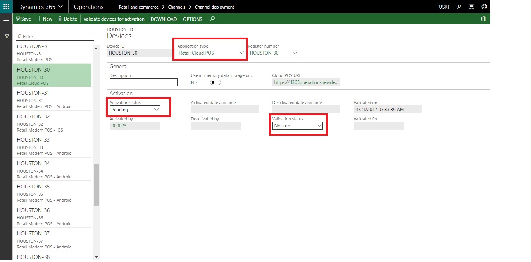Open the Cloud POS URL link

pyautogui.click(x=306, y=82)
